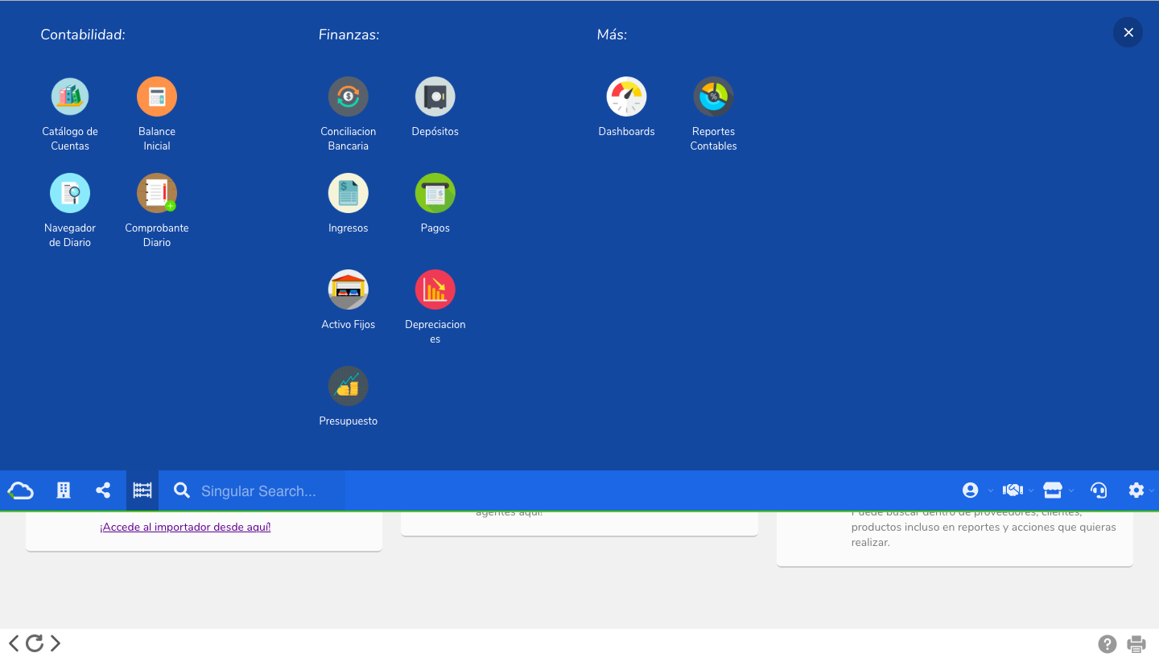Open Catálogo de Cuentas icon
Image resolution: width=1159 pixels, height=661 pixels.
pos(70,96)
